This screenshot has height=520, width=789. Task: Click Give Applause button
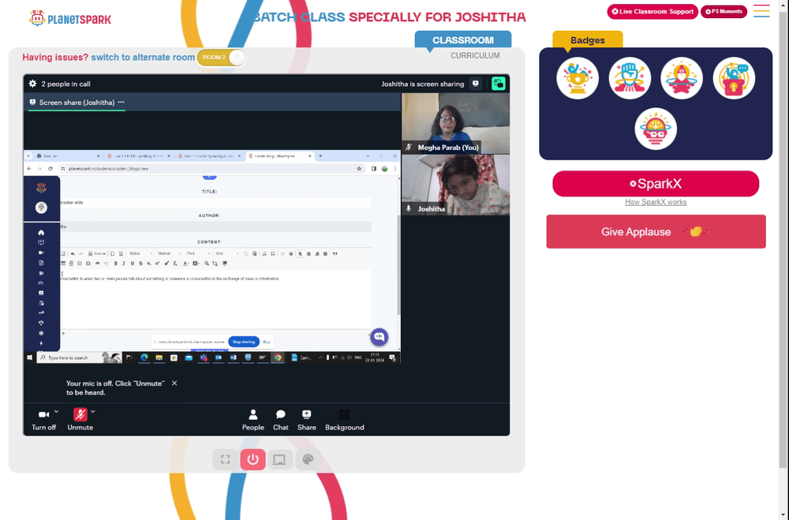656,231
